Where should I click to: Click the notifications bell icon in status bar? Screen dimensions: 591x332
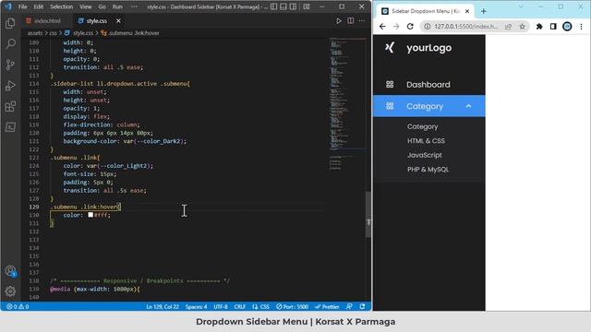tap(362, 307)
